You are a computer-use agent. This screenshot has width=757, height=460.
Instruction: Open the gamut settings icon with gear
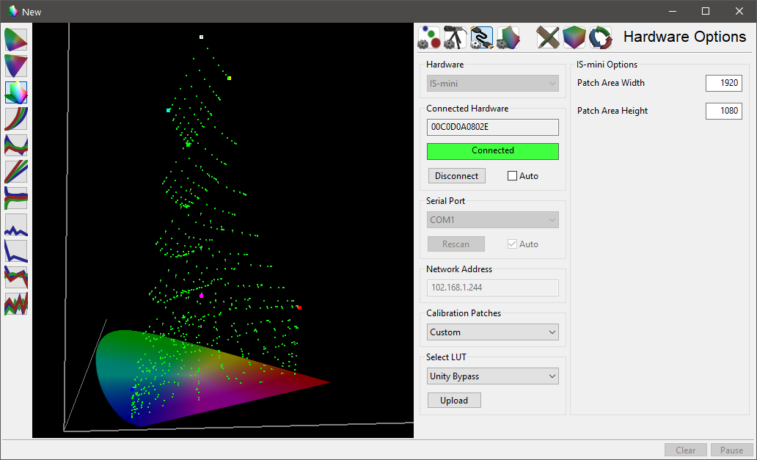click(508, 37)
